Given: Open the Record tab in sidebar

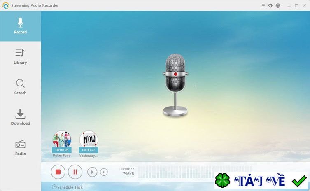Looking at the screenshot, I should coord(20,26).
